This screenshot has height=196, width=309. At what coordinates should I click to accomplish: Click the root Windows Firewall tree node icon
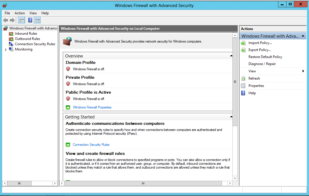(6, 28)
